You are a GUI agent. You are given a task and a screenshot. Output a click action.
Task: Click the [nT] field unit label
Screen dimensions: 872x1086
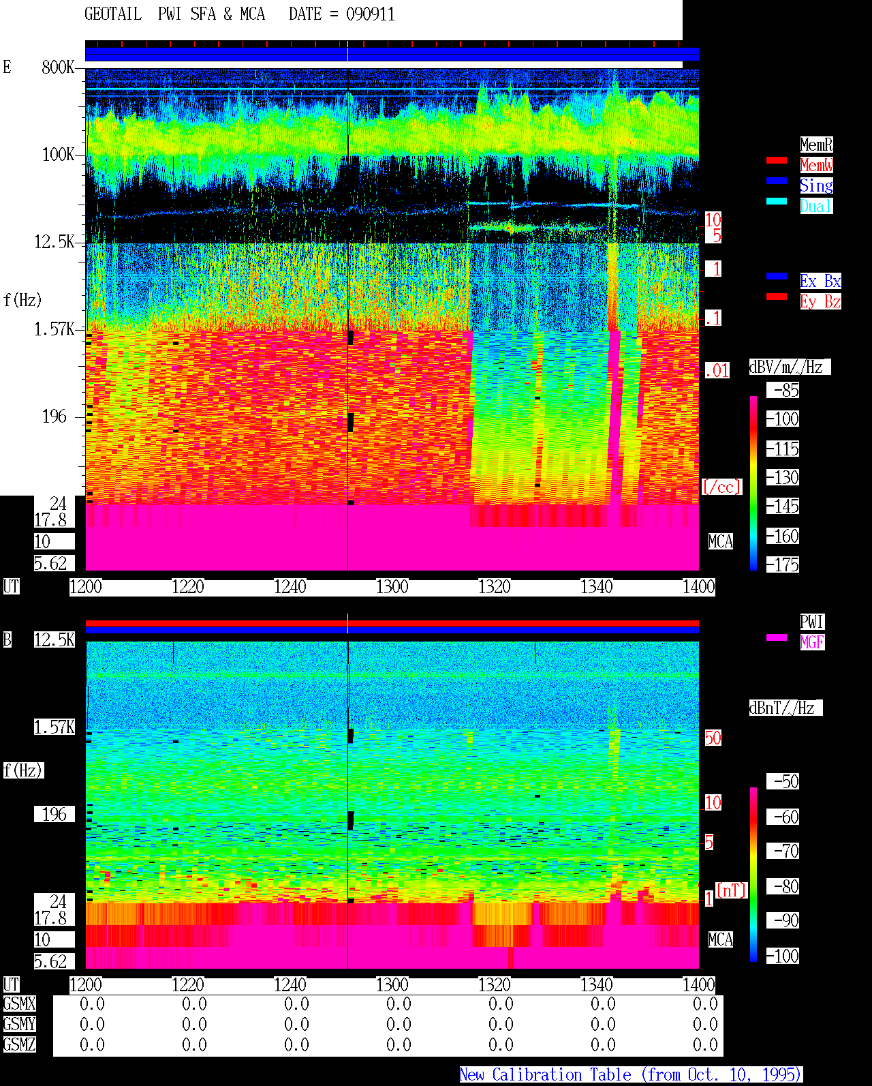732,890
